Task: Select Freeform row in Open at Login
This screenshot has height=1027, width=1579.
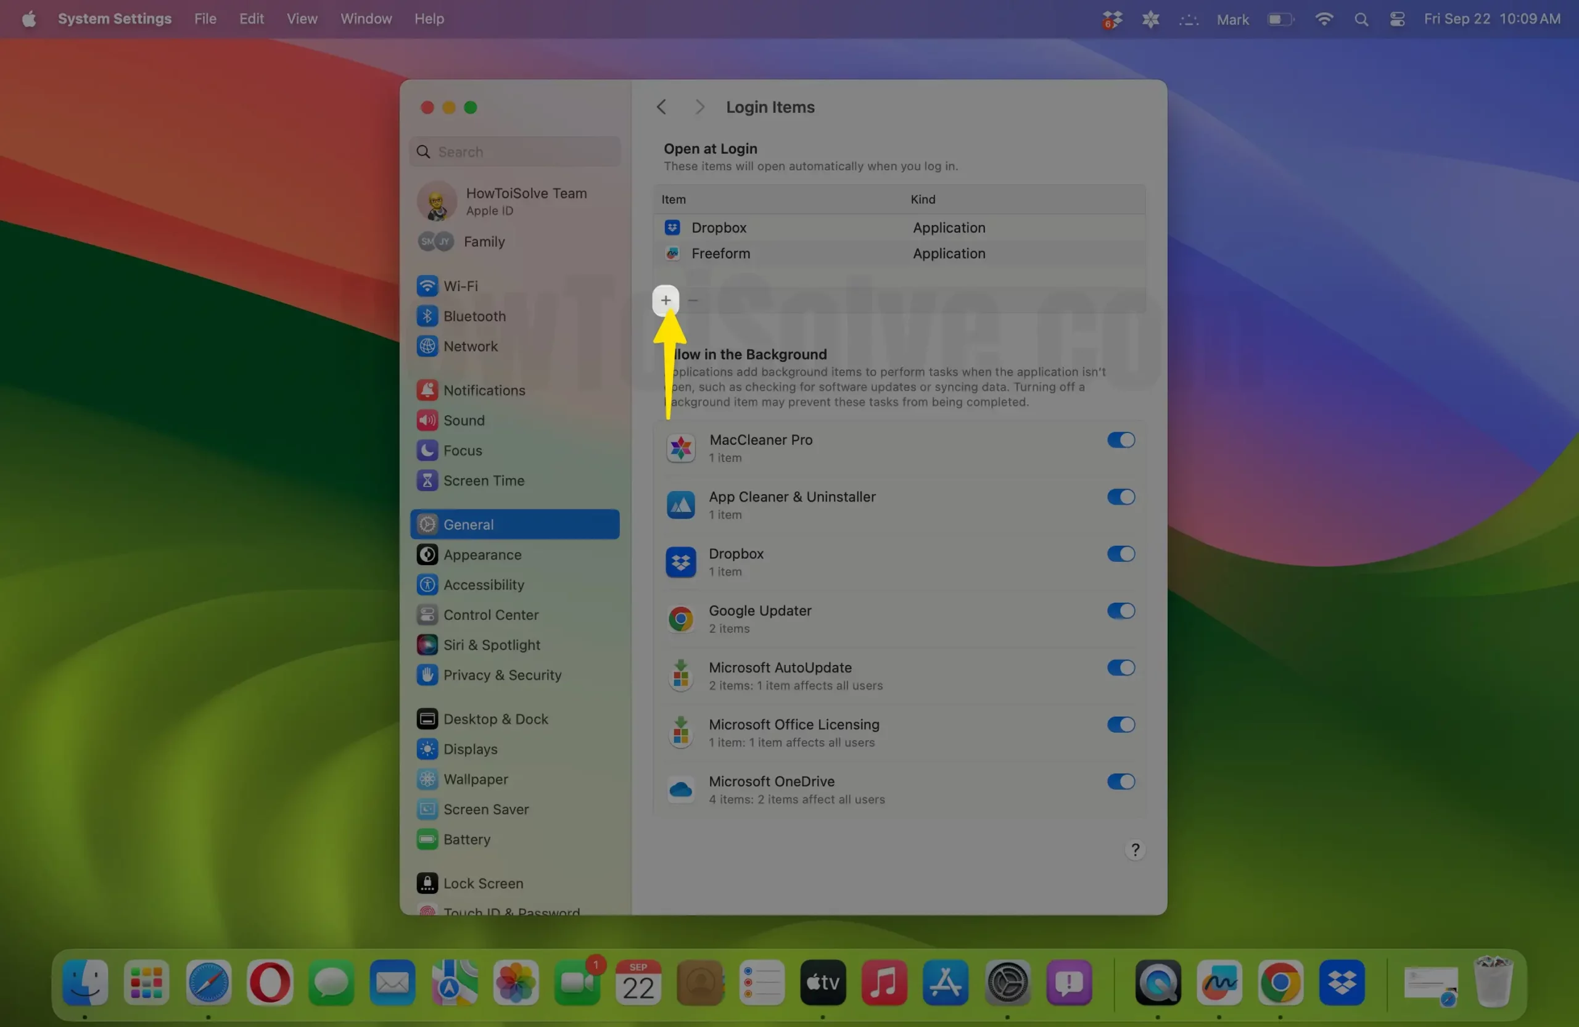Action: click(899, 254)
